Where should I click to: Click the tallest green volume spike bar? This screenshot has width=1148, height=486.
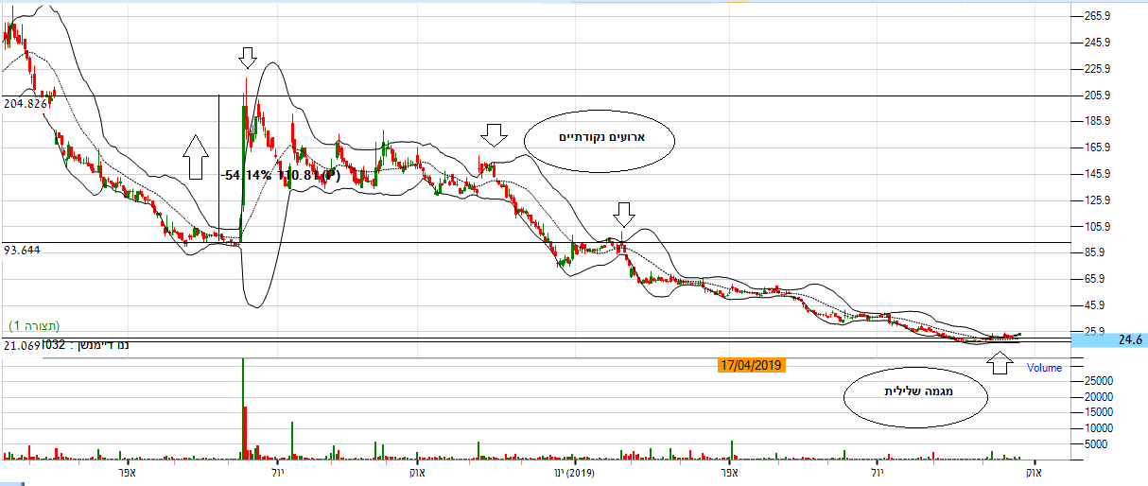(243, 407)
